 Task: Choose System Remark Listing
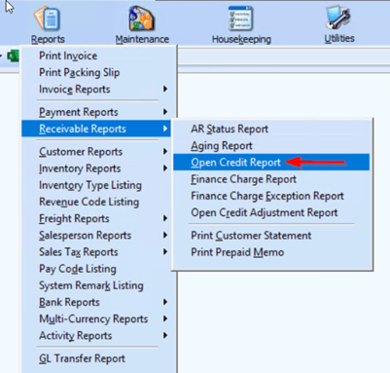[96, 285]
